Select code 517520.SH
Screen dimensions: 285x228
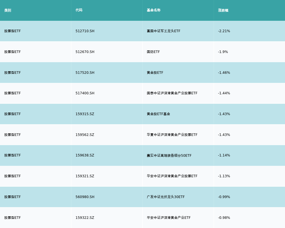click(85, 73)
